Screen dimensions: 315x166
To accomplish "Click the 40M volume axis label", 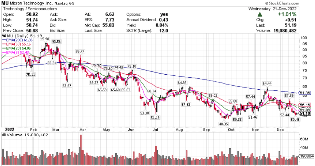I will 304,148.
